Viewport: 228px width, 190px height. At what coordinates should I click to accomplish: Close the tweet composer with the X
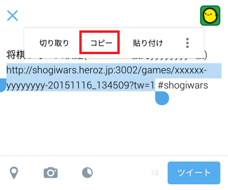click(x=12, y=16)
